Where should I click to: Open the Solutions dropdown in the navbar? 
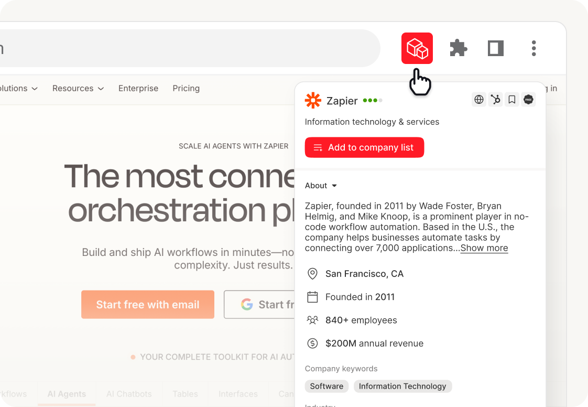pyautogui.click(x=18, y=88)
